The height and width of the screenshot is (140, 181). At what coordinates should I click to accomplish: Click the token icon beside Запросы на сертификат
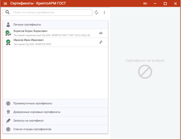point(8,121)
